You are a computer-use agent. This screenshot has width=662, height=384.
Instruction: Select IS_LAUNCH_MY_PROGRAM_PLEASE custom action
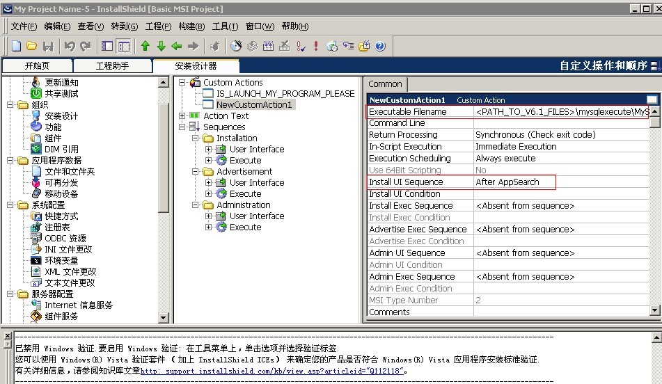pos(285,94)
